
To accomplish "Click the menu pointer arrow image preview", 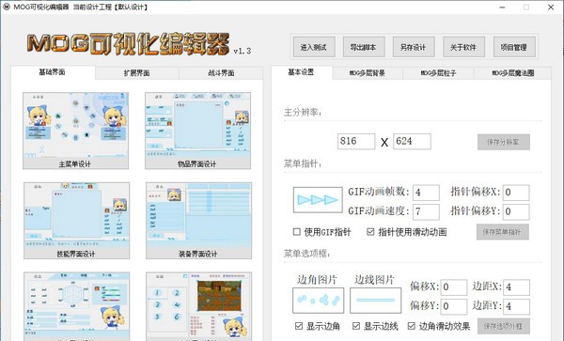I will [x=318, y=200].
